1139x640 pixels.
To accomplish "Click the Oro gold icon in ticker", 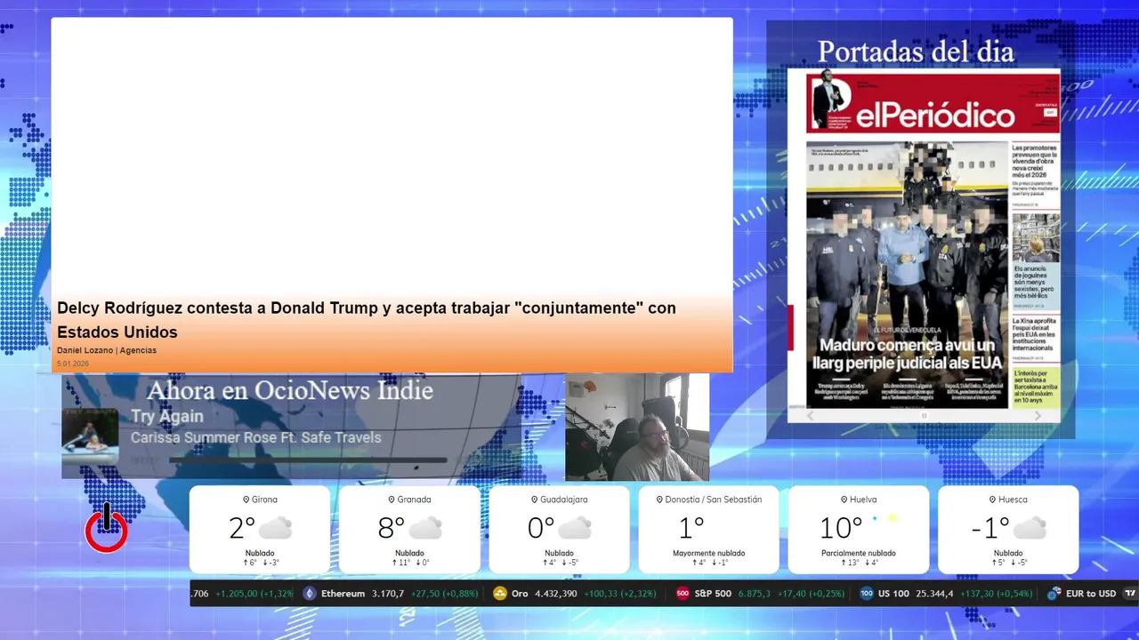I will click(x=500, y=594).
